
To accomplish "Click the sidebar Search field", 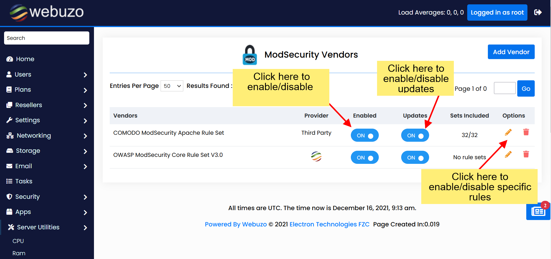I will 47,38.
